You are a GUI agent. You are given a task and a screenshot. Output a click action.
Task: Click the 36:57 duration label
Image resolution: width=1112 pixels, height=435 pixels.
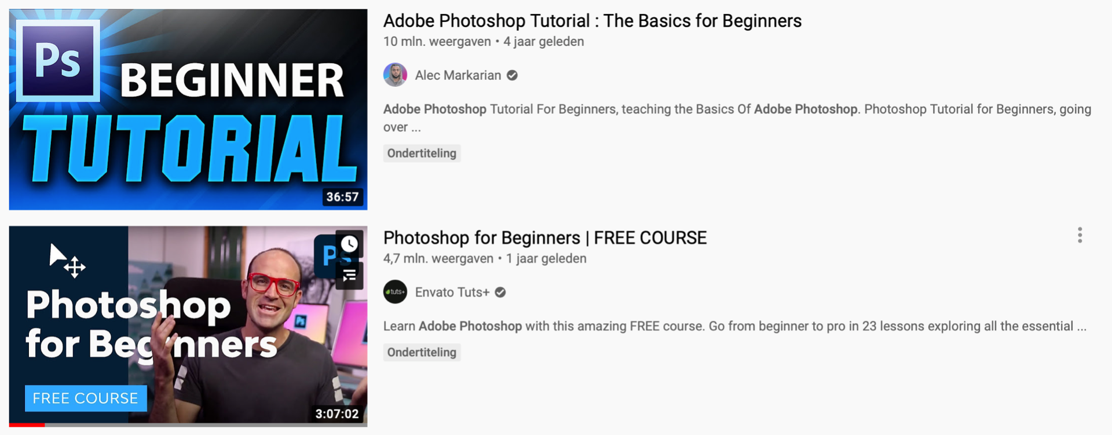[x=342, y=197]
